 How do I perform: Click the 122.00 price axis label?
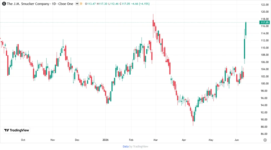pyautogui.click(x=265, y=5)
